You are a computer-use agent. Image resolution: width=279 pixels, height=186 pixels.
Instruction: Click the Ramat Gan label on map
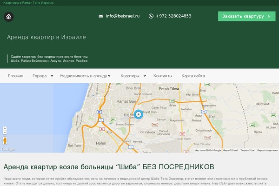click(126, 101)
